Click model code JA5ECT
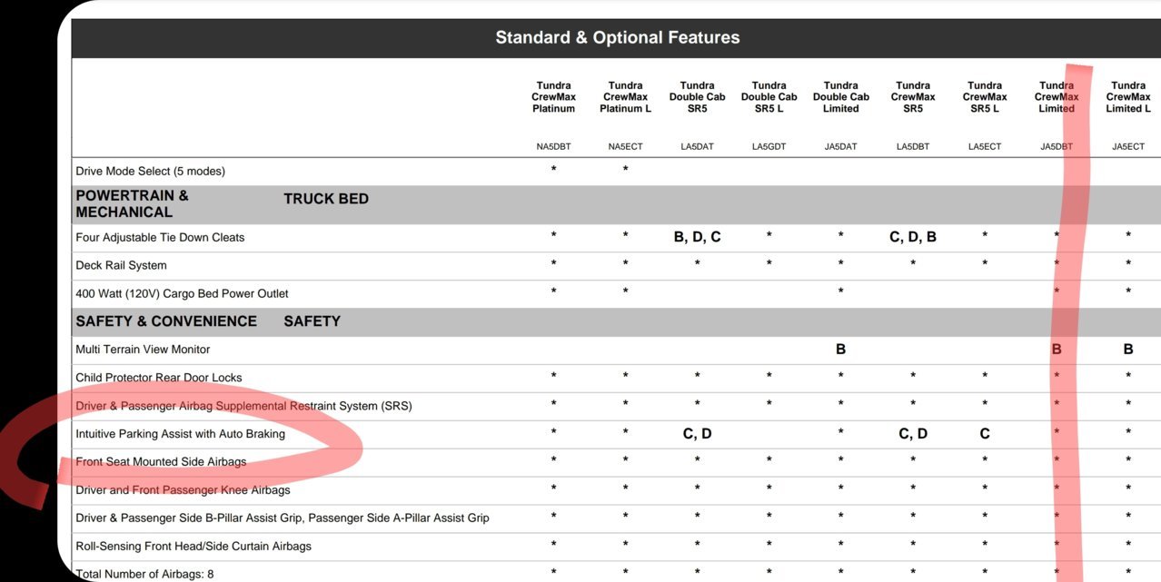 (x=1128, y=146)
